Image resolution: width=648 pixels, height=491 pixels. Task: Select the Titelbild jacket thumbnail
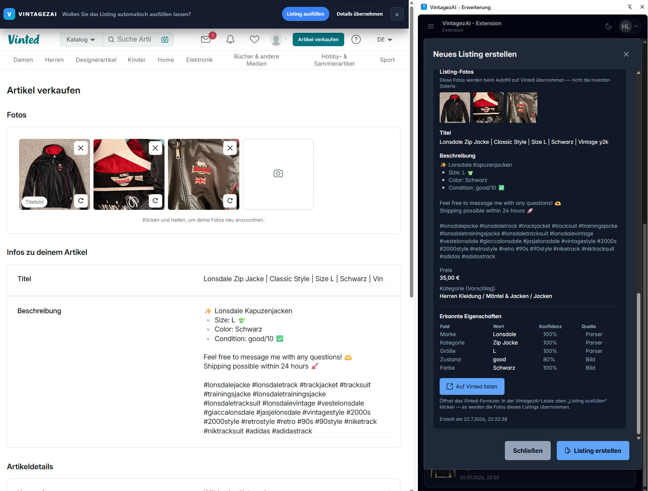tap(55, 174)
